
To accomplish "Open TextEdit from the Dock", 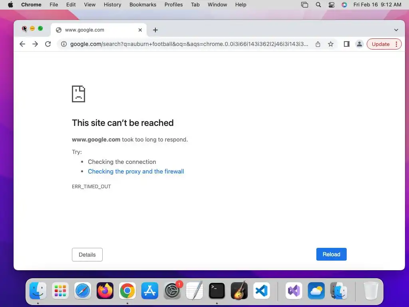I will (195, 291).
